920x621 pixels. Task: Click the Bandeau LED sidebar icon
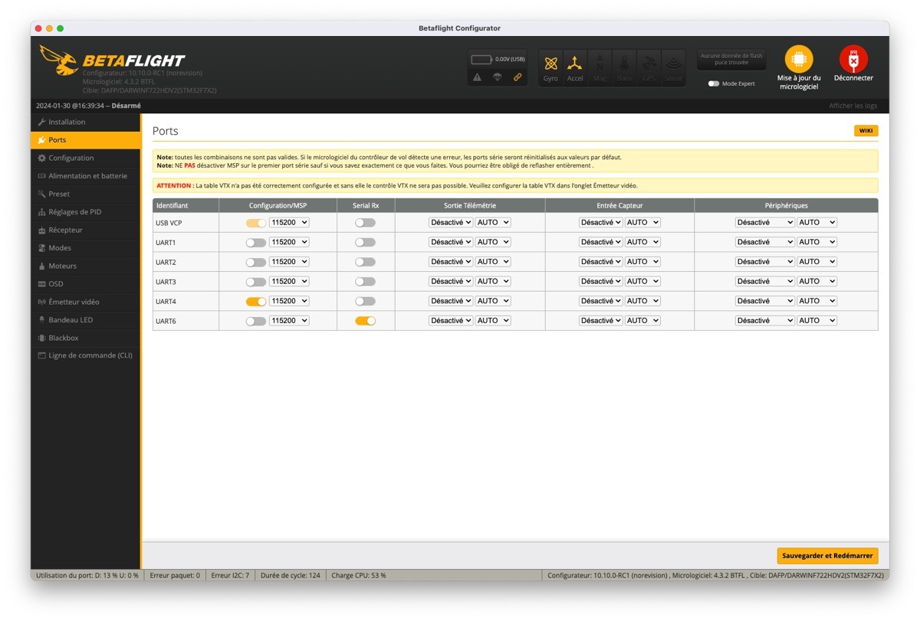coord(42,320)
